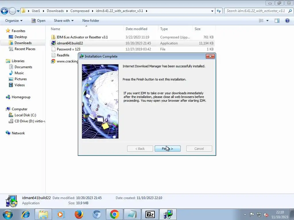Click idm.6.41.22_with_activator_v3.1 breadcrumb segment
The height and width of the screenshot is (220, 294).
click(x=119, y=11)
